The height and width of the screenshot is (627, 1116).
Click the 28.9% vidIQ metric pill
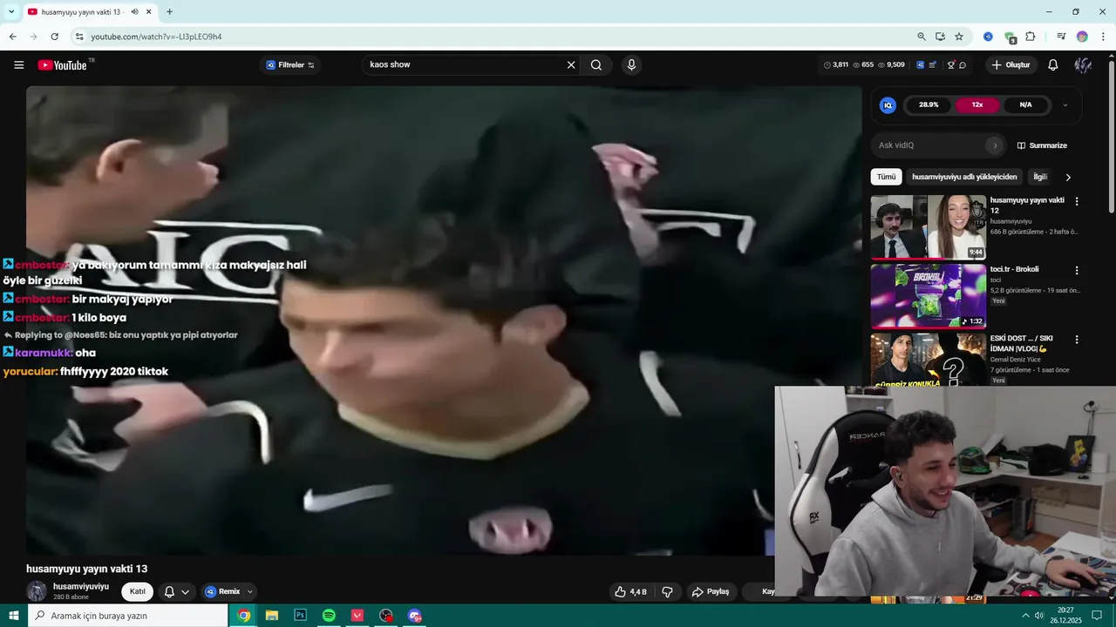tap(929, 105)
